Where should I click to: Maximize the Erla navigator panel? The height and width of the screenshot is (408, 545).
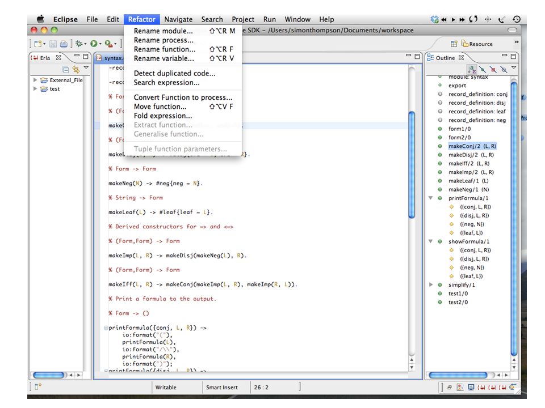click(86, 56)
